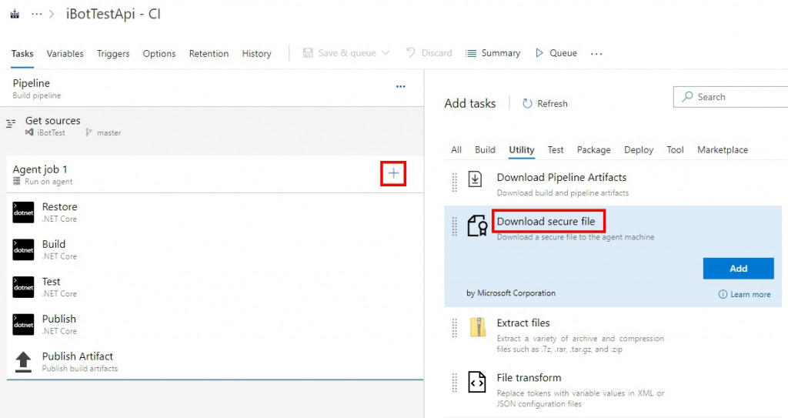
Task: Click the Get sources list icon
Action: pyautogui.click(x=11, y=123)
